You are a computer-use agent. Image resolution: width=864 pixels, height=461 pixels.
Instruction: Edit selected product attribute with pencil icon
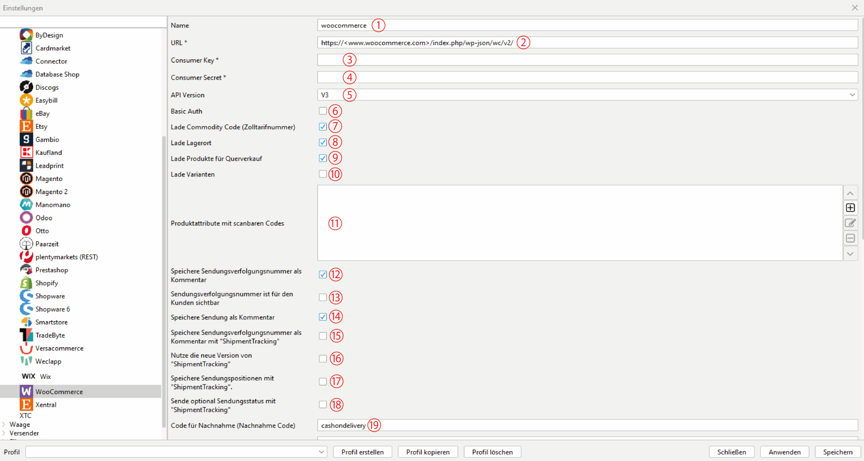click(850, 223)
